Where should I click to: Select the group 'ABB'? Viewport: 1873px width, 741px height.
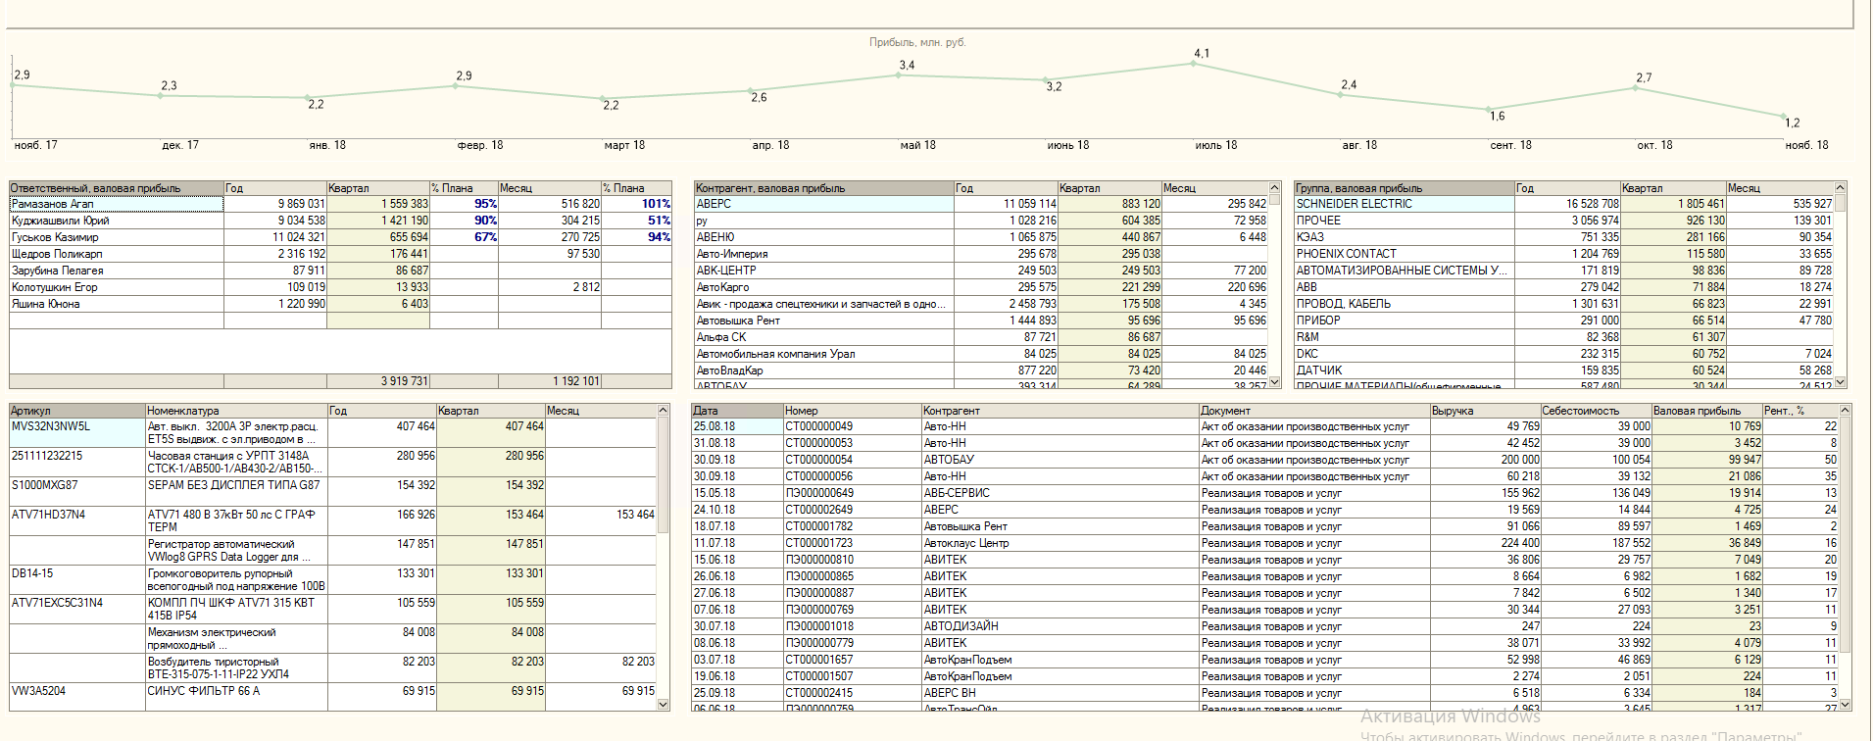(x=1405, y=287)
